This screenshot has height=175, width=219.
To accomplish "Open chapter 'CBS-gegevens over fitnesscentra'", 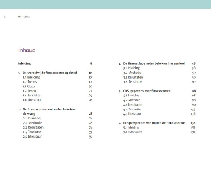I will tap(147, 91).
